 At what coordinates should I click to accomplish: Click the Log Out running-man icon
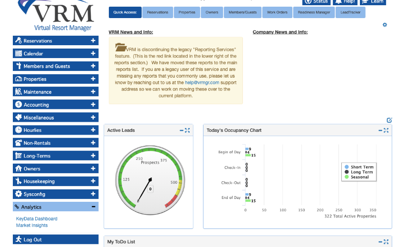pos(18,239)
